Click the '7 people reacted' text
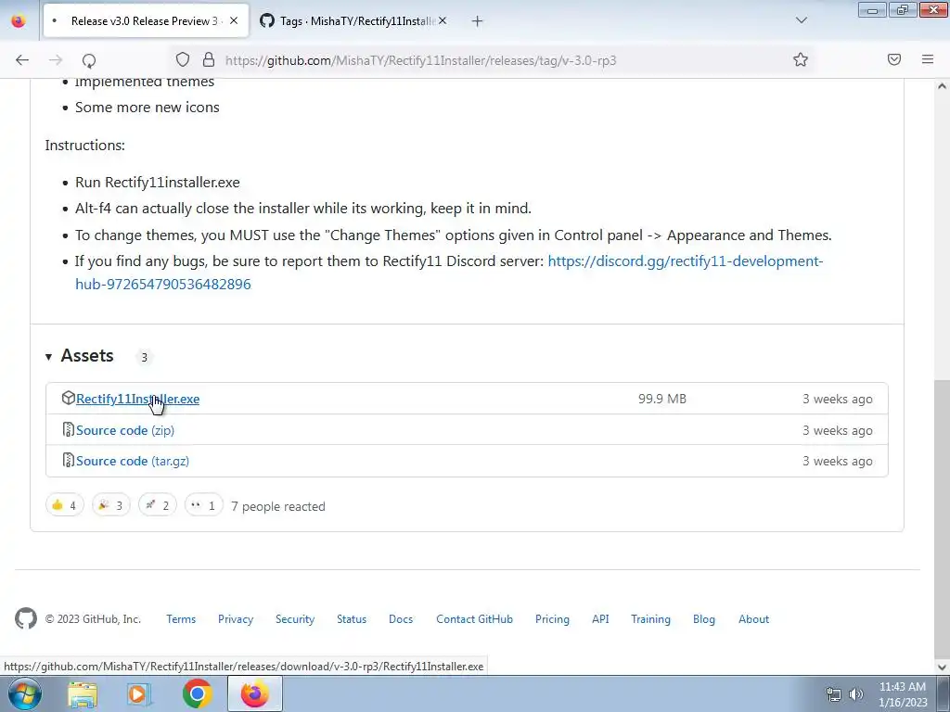950x712 pixels. click(x=278, y=506)
